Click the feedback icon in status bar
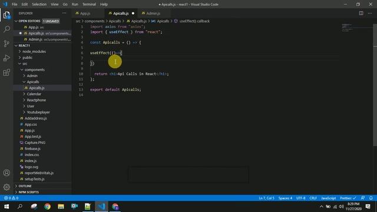This screenshot has height=212, width=377. coord(363,198)
